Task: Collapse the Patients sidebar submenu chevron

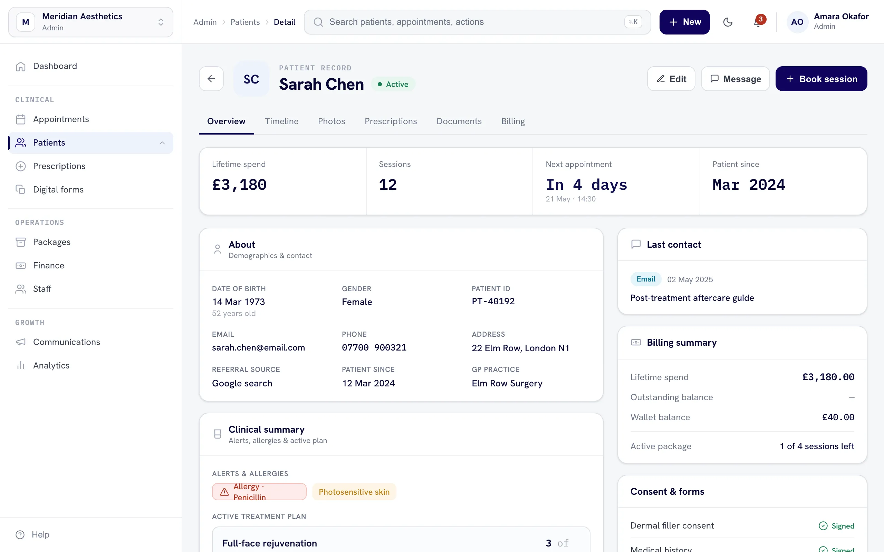Action: tap(162, 143)
